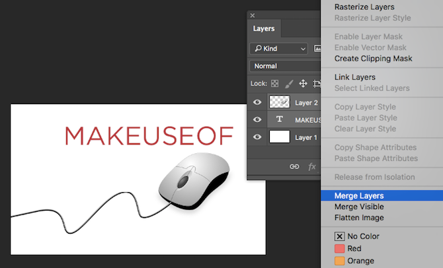Toggle lock transparent pixels icon

pyautogui.click(x=274, y=84)
